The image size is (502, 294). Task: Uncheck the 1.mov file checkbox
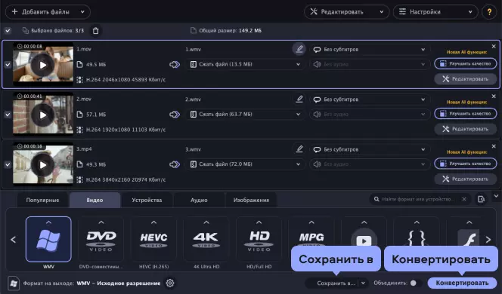[x=8, y=65]
